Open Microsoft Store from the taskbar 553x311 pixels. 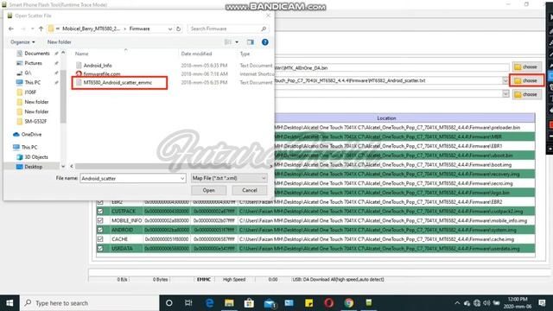click(x=249, y=303)
